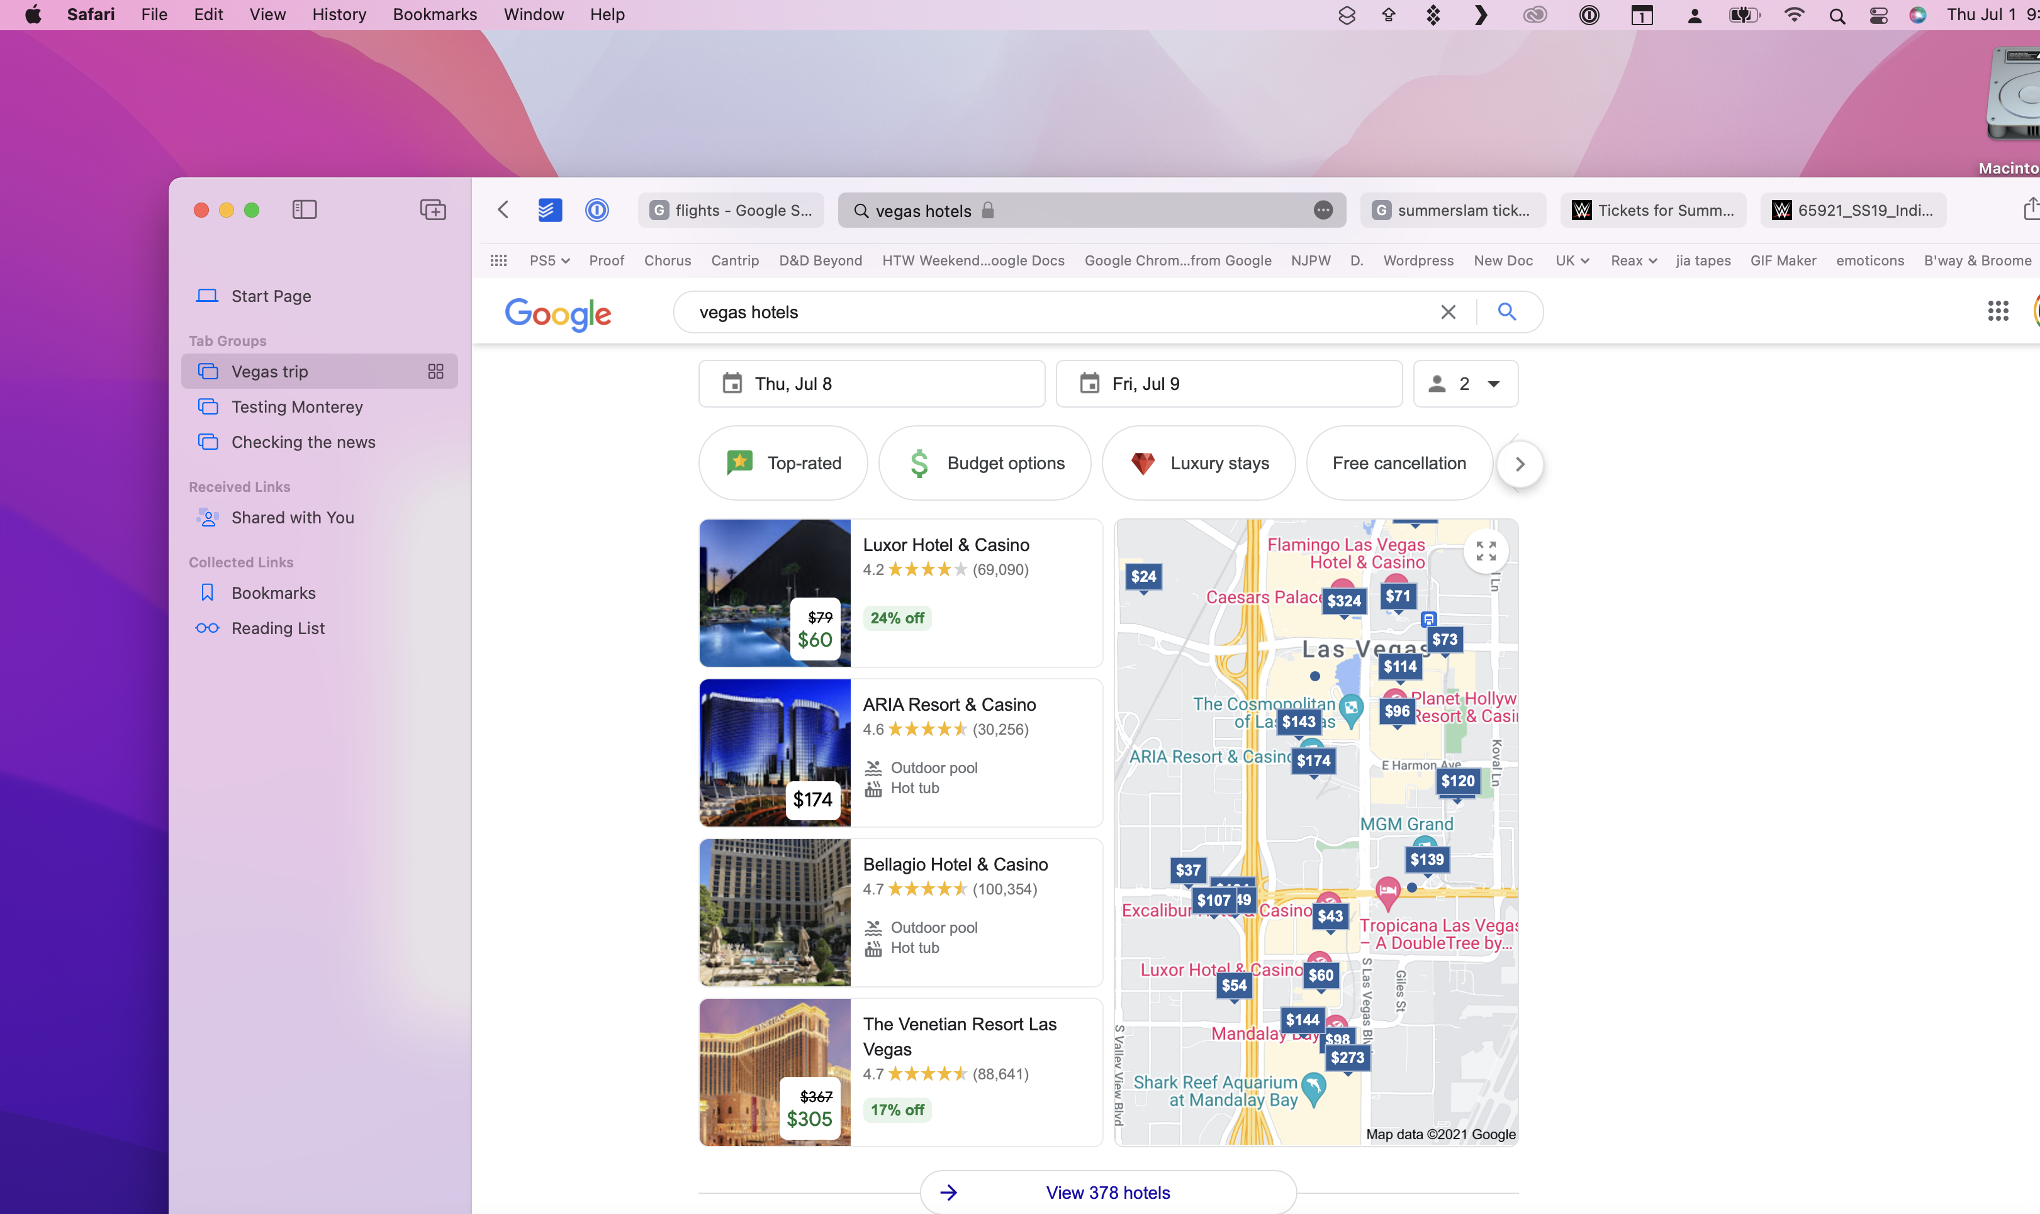This screenshot has width=2040, height=1214.
Task: Open the 1Password extension icon in toolbar
Action: coord(597,209)
